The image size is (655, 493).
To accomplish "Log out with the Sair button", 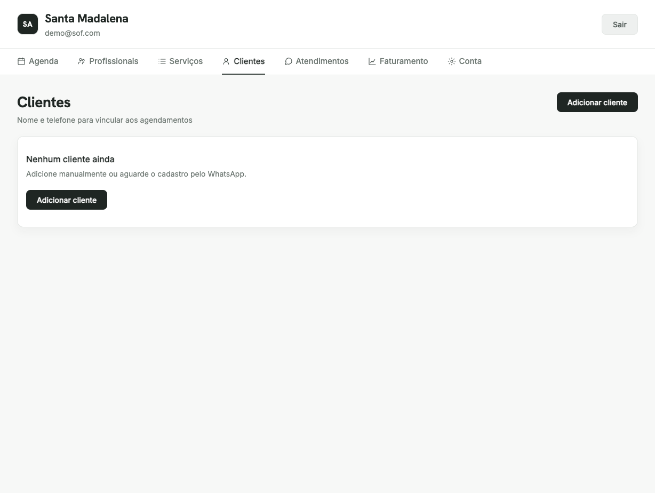I will pyautogui.click(x=620, y=25).
